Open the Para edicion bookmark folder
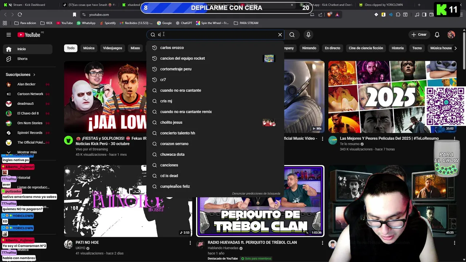This screenshot has height=262, width=466. tap(25, 23)
